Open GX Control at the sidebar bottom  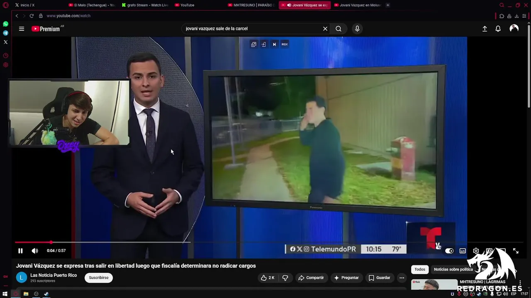[x=5, y=276]
